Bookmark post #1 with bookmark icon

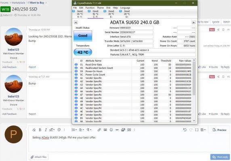click(x=223, y=30)
